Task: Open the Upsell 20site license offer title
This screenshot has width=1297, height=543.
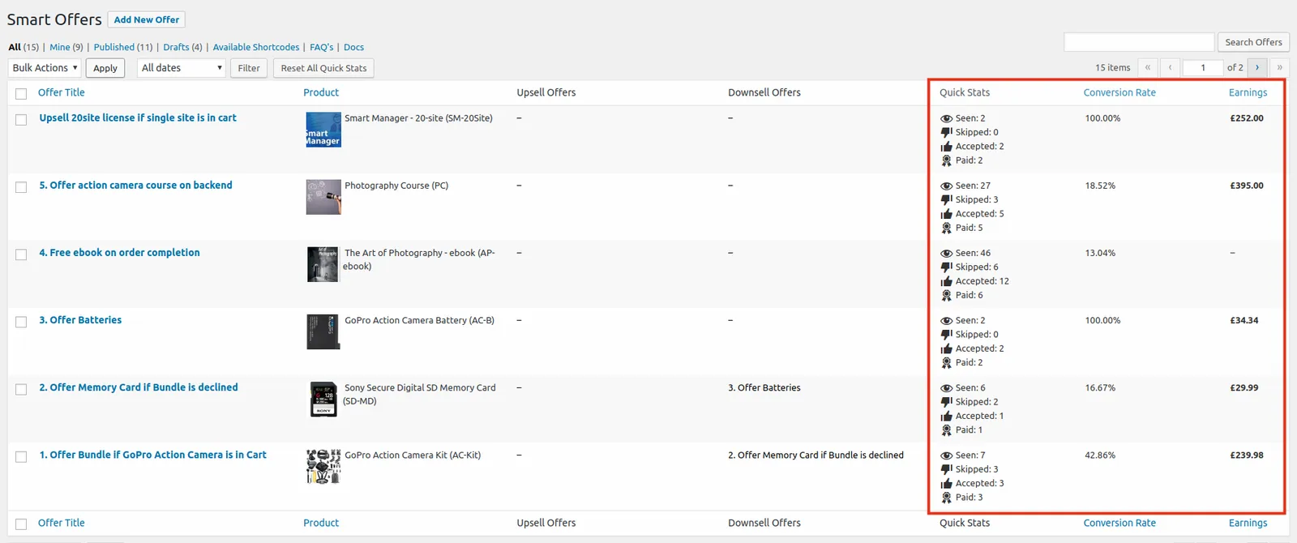Action: click(138, 118)
